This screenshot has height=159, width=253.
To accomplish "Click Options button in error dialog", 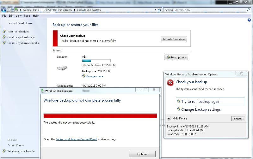I will tap(142, 154).
